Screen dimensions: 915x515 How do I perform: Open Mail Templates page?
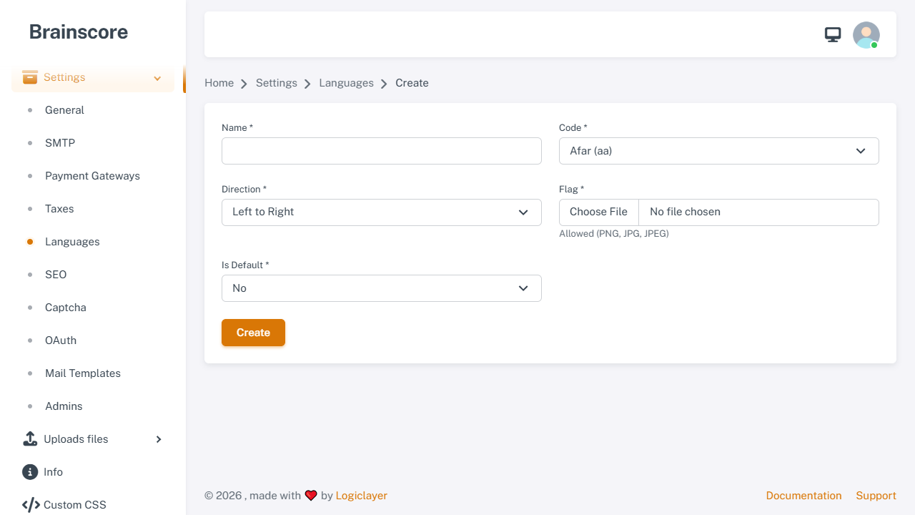coord(83,373)
